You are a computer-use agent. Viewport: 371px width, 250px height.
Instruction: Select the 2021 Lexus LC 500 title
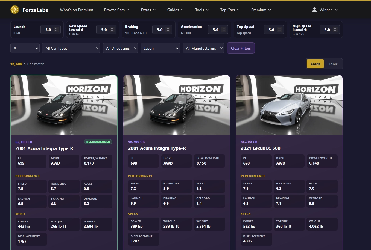point(261,148)
